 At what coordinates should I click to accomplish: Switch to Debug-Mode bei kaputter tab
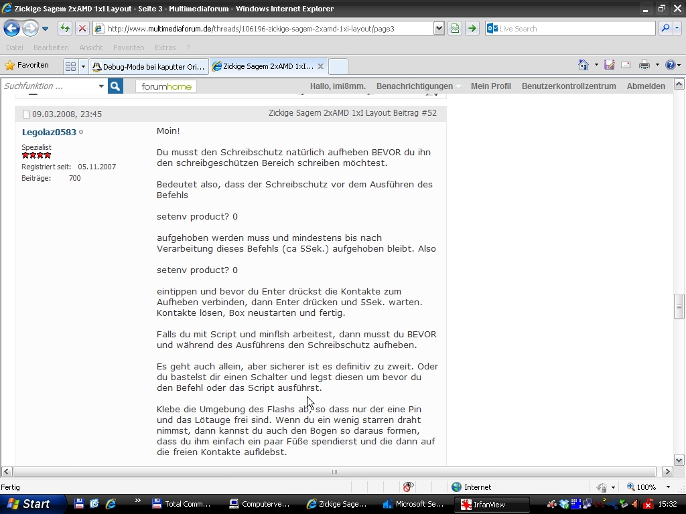pos(149,66)
